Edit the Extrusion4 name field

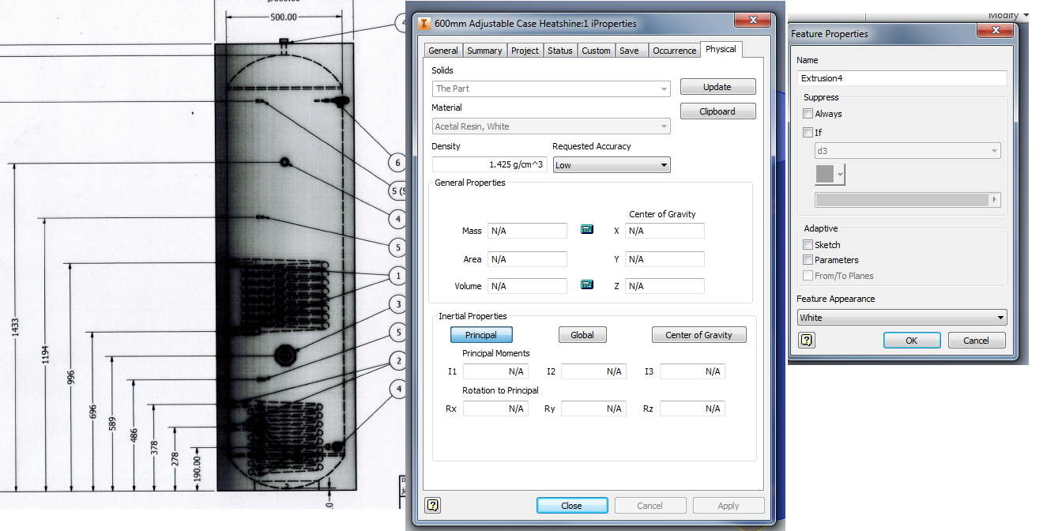902,77
